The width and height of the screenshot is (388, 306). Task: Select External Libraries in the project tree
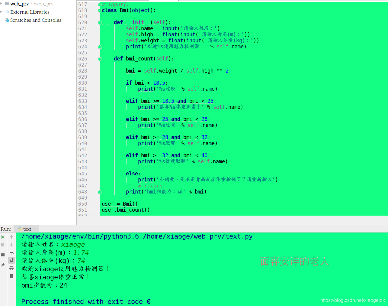[30, 12]
